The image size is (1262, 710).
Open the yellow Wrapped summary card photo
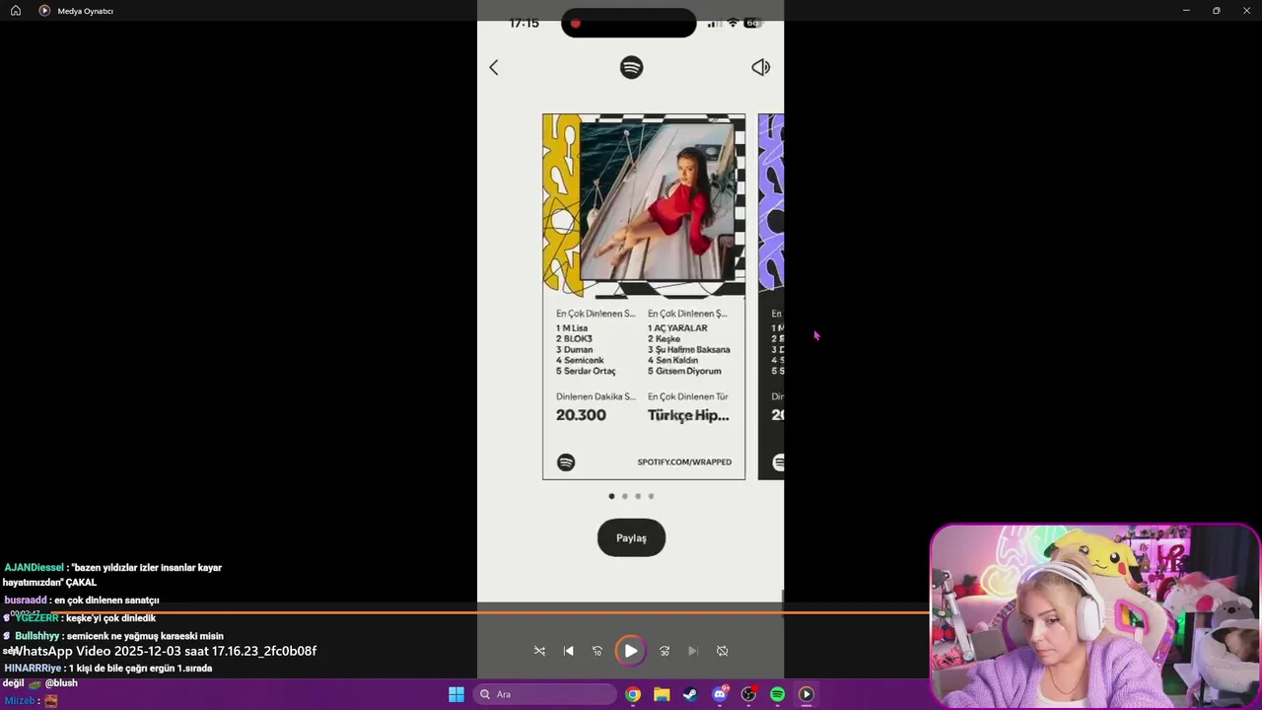pyautogui.click(x=658, y=201)
